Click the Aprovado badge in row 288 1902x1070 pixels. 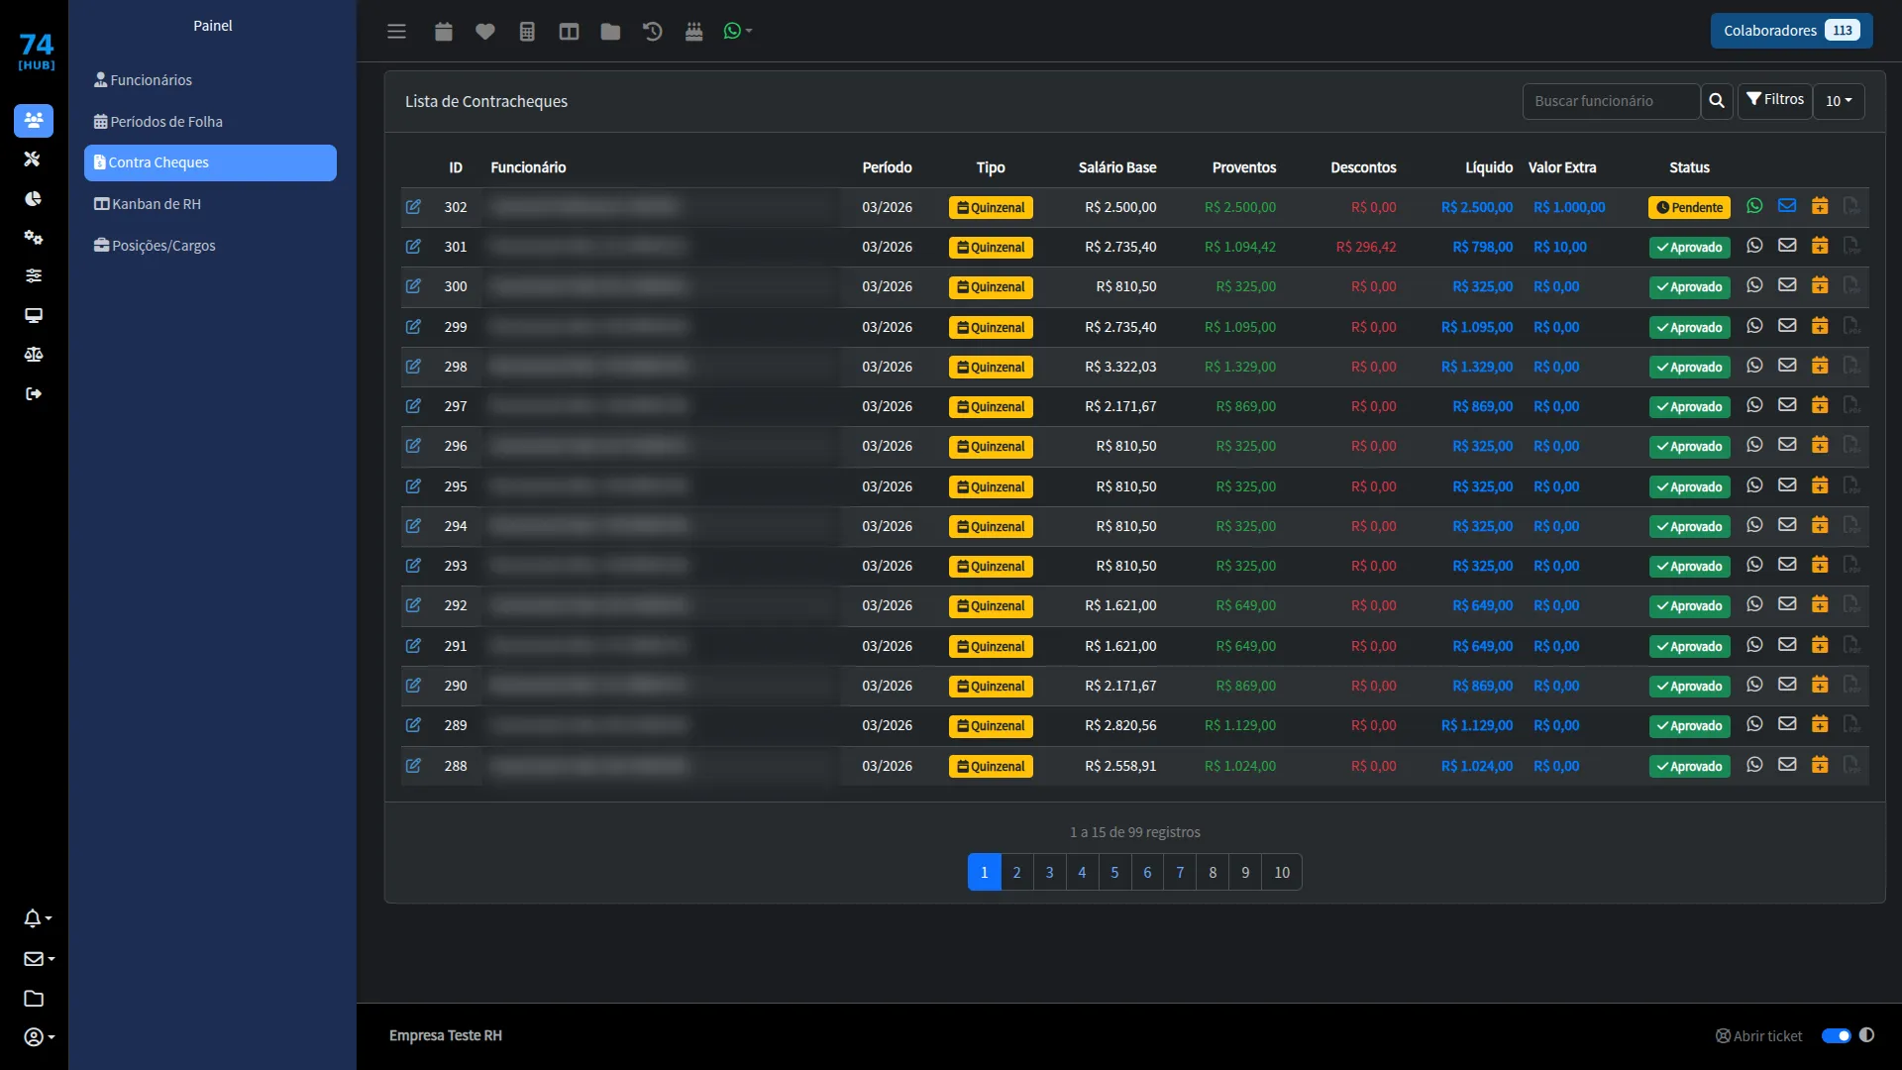pos(1689,767)
